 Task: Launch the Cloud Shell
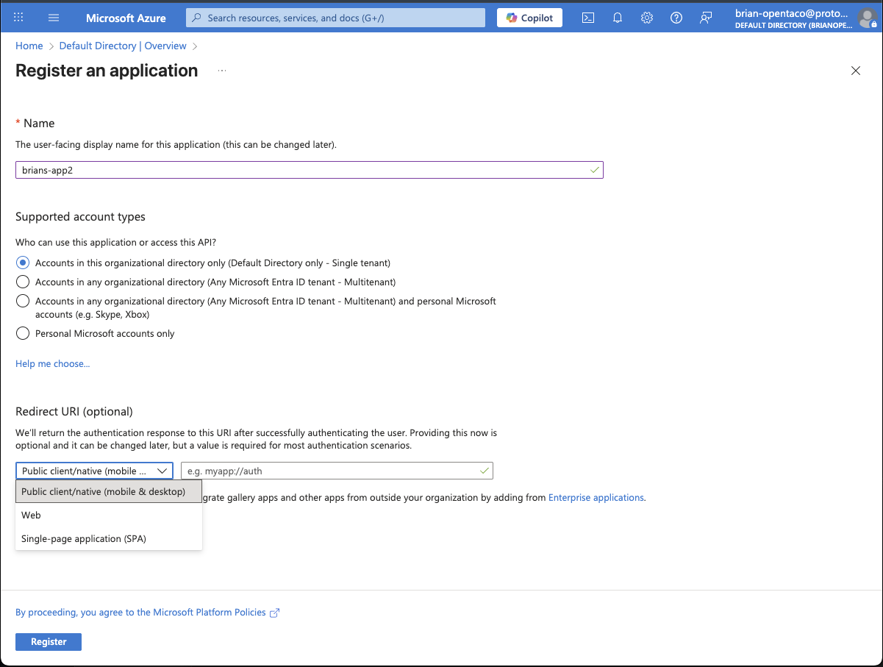(587, 17)
